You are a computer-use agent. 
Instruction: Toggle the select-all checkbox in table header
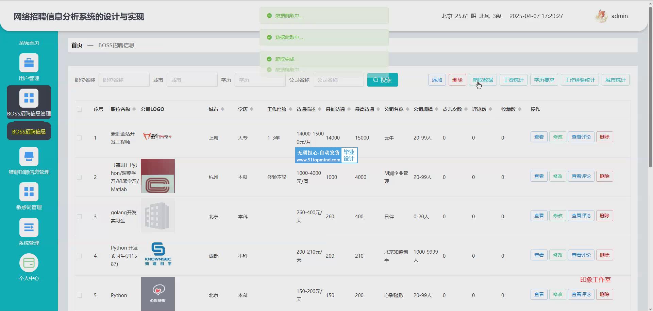(79, 109)
